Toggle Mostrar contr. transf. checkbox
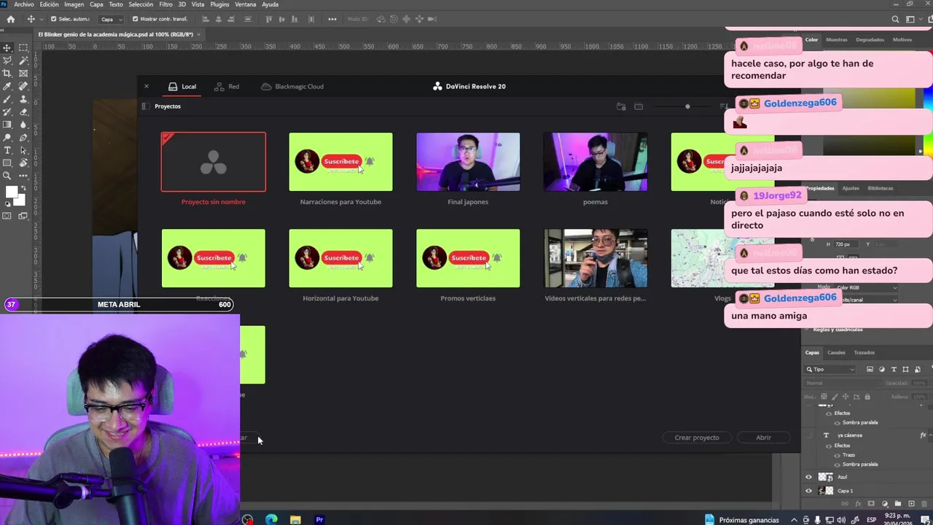This screenshot has height=525, width=933. tap(135, 19)
